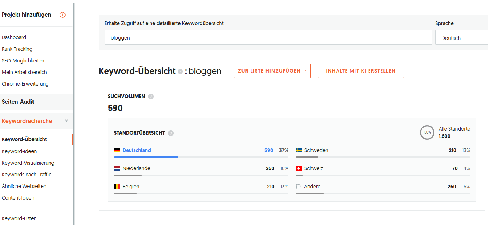Open the Suchvolumen help question mark
This screenshot has width=488, height=225.
click(151, 97)
